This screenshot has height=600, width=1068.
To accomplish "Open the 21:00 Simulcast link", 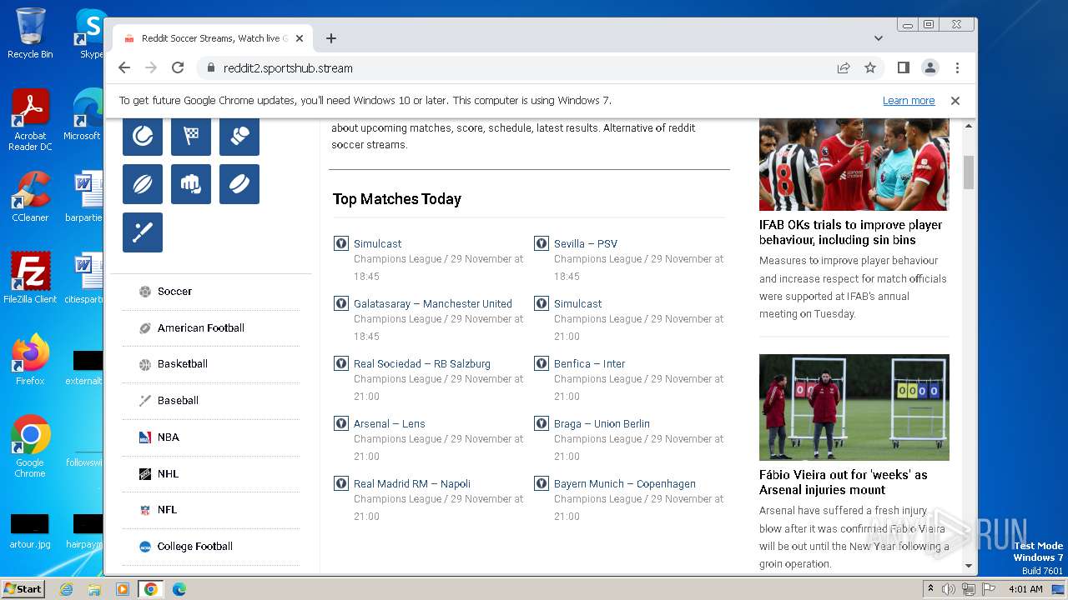I will (578, 304).
